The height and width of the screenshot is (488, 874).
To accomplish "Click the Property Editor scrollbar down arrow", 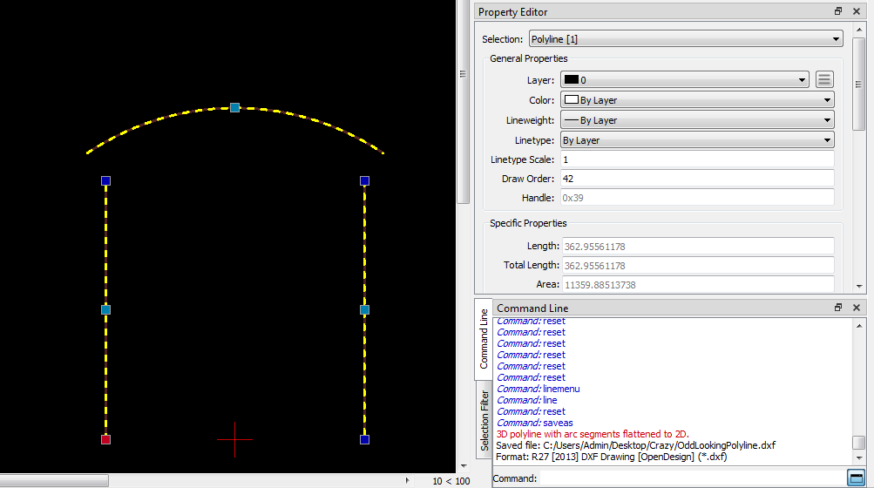I will pyautogui.click(x=859, y=286).
